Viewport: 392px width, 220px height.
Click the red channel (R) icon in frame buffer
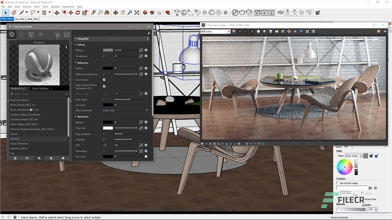pyautogui.click(x=240, y=31)
